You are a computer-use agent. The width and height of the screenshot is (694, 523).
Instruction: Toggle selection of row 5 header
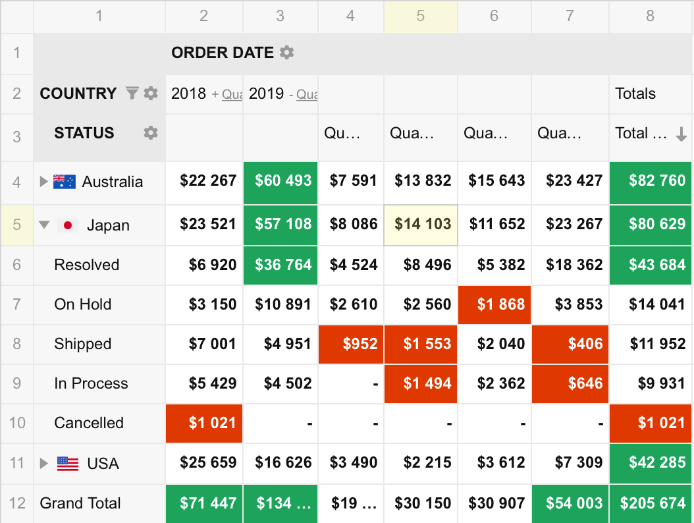click(16, 225)
